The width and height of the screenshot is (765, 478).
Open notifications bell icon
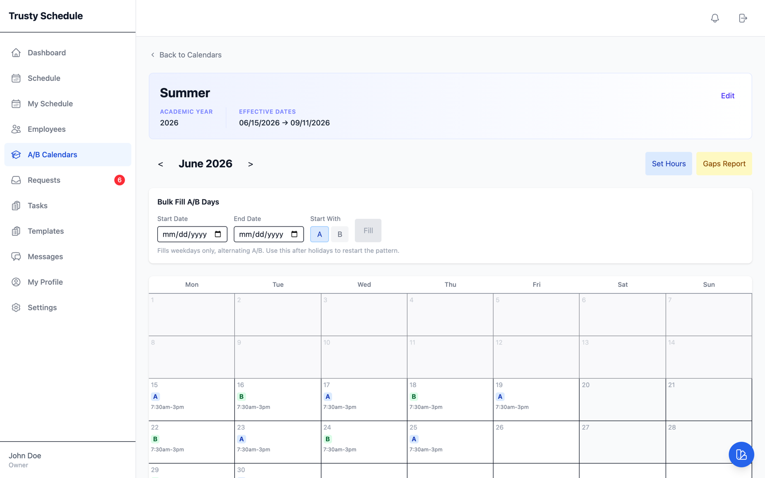pos(715,18)
